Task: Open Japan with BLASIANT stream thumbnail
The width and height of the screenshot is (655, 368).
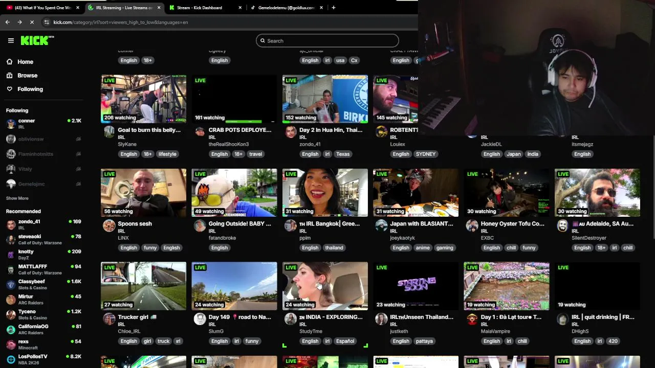Action: click(x=416, y=193)
